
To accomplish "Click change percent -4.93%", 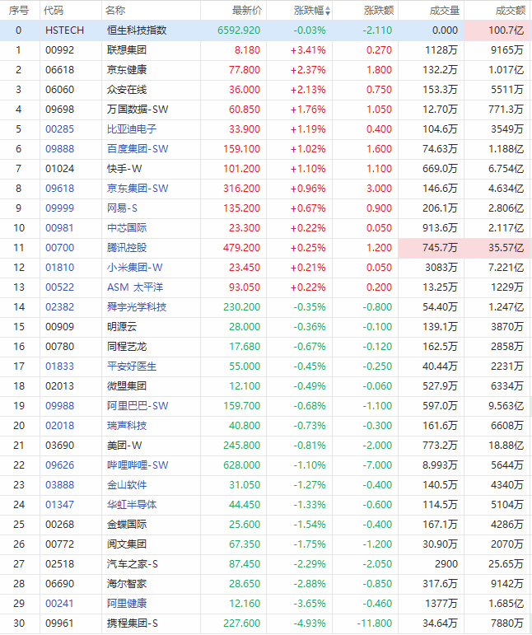I will [310, 623].
